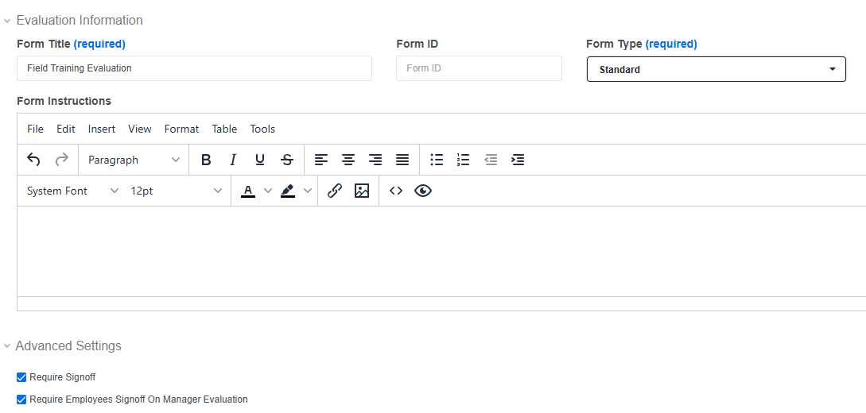This screenshot has height=413, width=866.
Task: Open the Table menu
Action: coord(225,129)
